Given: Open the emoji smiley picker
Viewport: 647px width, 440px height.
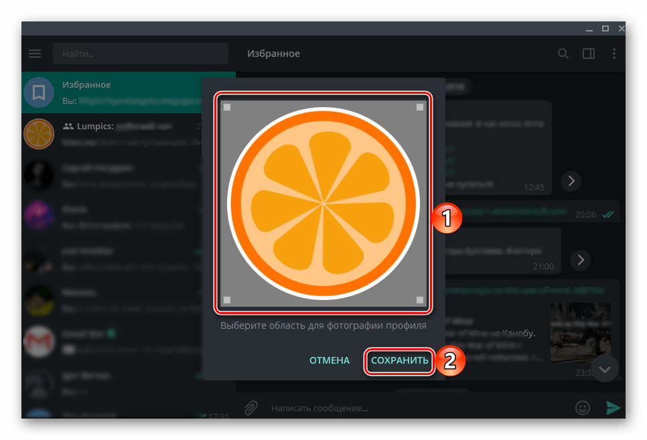Looking at the screenshot, I should (x=582, y=408).
